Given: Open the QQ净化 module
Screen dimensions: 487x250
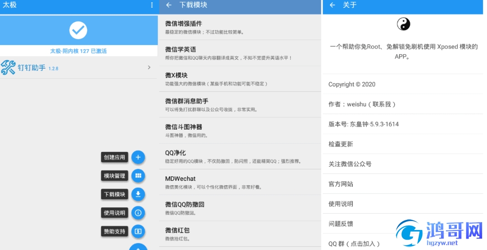Looking at the screenshot, I should [x=240, y=156].
